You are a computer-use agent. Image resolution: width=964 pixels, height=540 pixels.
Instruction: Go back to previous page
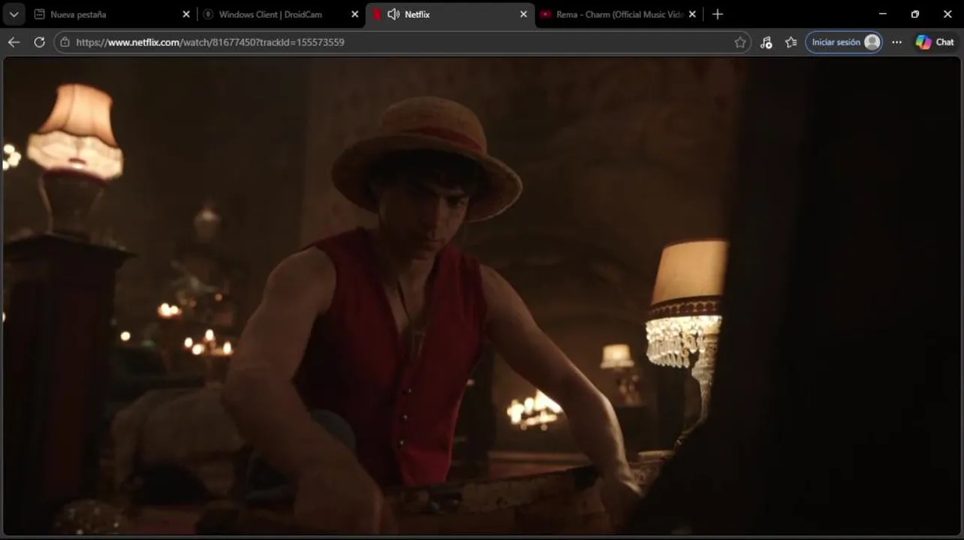(x=14, y=42)
